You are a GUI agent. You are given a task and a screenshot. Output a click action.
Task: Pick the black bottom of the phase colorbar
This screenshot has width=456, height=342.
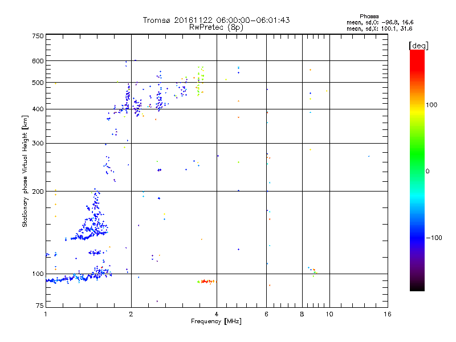click(417, 287)
